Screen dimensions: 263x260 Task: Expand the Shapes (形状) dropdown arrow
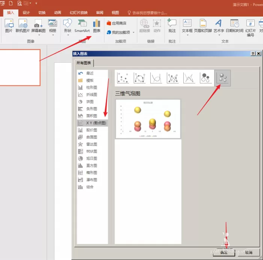68,35
